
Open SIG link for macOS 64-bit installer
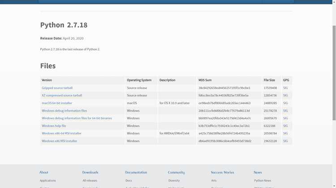(x=285, y=103)
